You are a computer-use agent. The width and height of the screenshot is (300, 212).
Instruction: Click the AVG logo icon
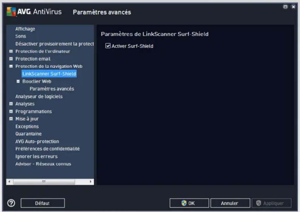[11, 12]
